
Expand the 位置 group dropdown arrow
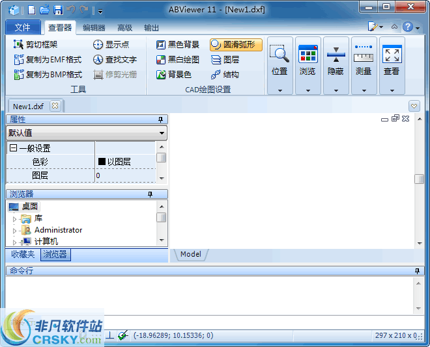point(280,90)
